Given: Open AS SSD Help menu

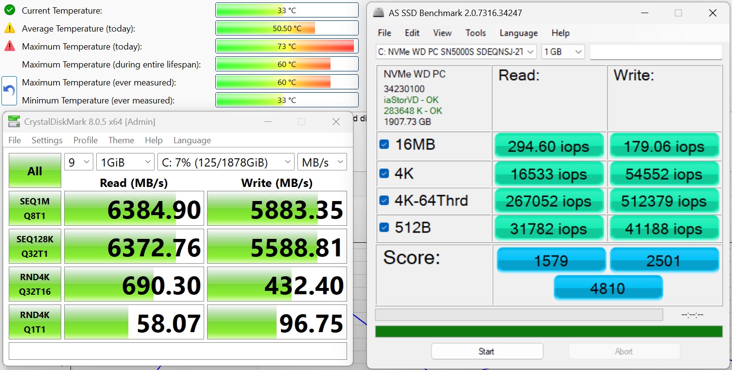Looking at the screenshot, I should coord(560,33).
